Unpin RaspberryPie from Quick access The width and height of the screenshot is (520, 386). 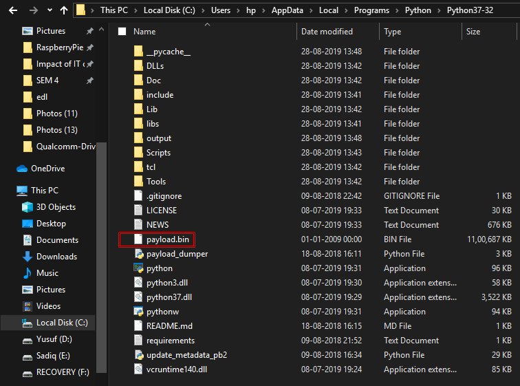(x=89, y=47)
